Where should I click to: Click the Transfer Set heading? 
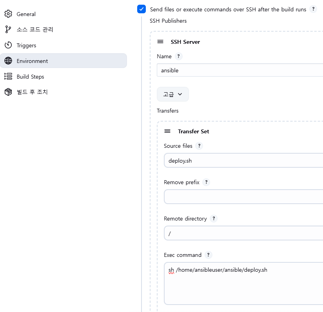click(x=193, y=131)
